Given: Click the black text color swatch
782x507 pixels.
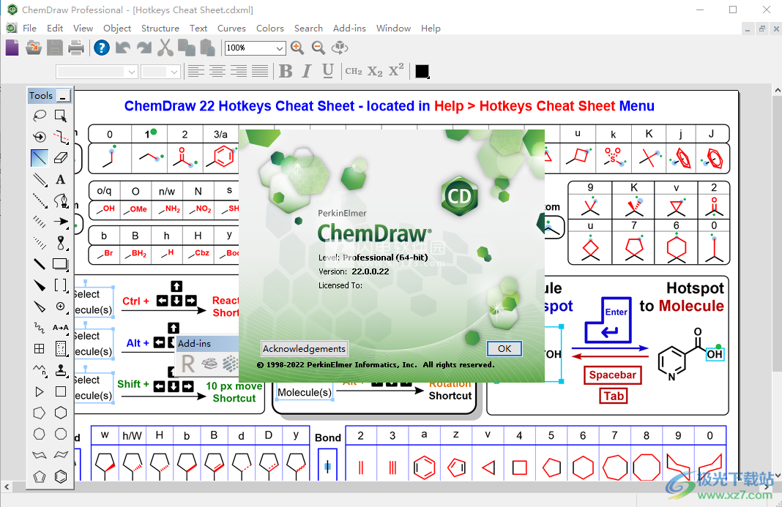Looking at the screenshot, I should (422, 71).
